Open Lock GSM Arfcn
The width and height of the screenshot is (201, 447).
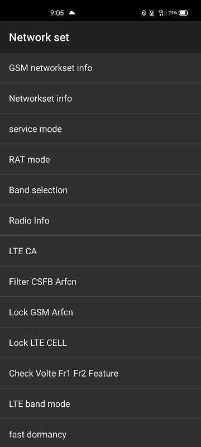pos(100,312)
